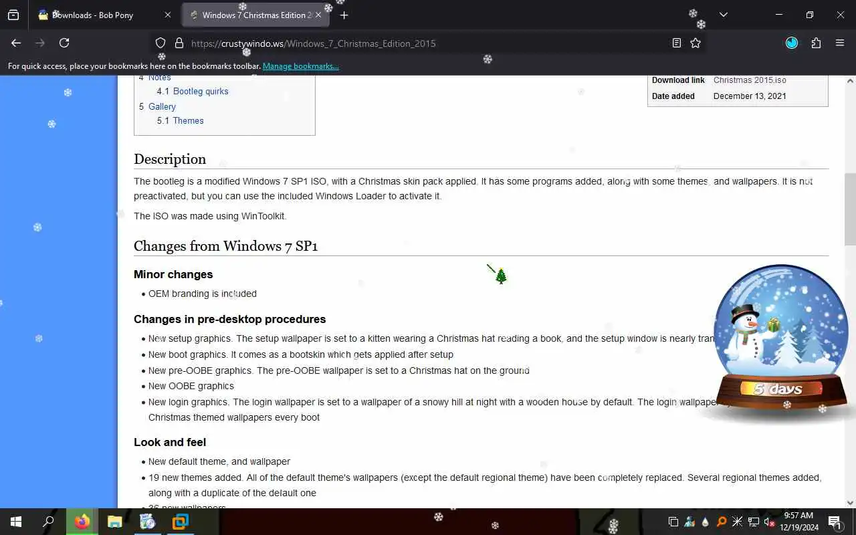856x535 pixels.
Task: Open the notification action center icon
Action: click(x=835, y=522)
